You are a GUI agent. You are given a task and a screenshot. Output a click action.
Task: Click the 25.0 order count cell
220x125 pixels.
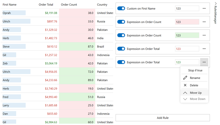pyautogui.click(x=77, y=105)
